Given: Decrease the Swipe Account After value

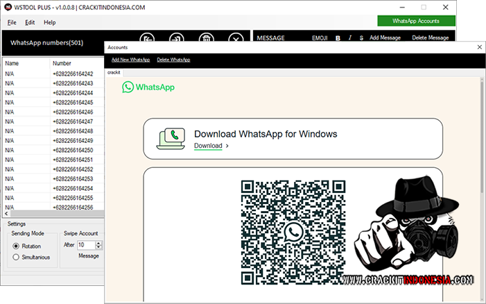Looking at the screenshot, I should tap(99, 248).
